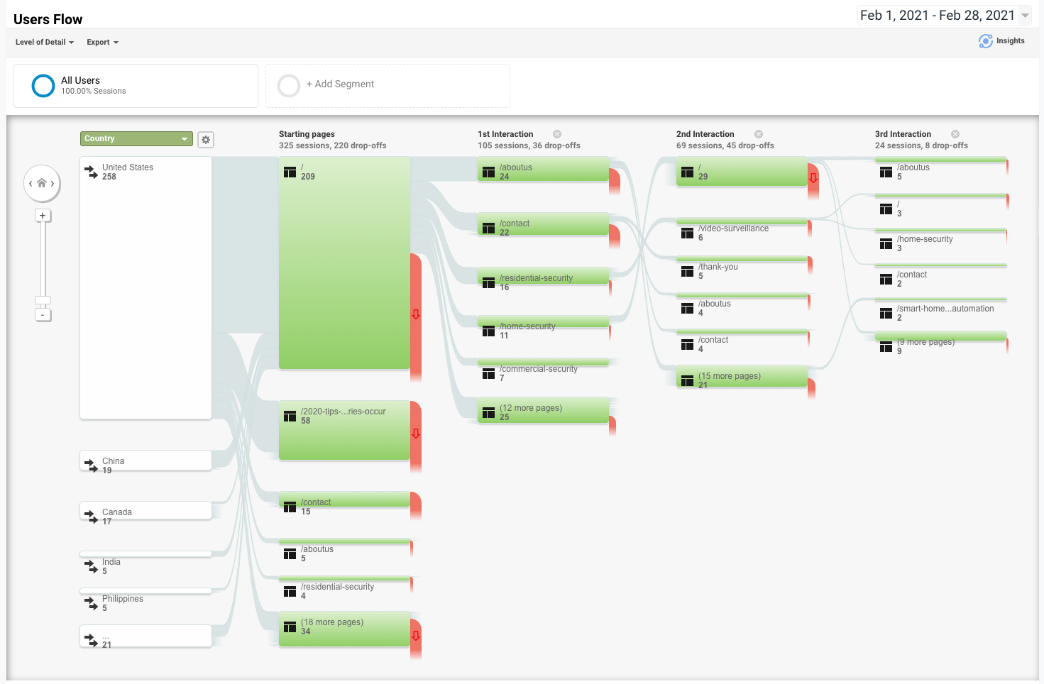This screenshot has width=1044, height=684.
Task: Select the All Users segment circle
Action: pyautogui.click(x=43, y=86)
